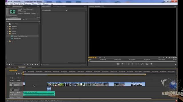Add a marker from Program Monitor controls
This screenshot has width=183, height=102.
pos(123,64)
